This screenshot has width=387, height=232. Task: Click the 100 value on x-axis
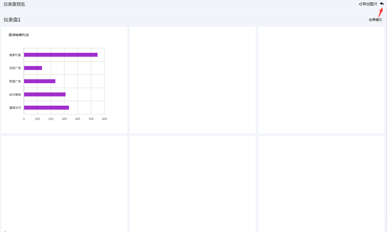point(37,119)
